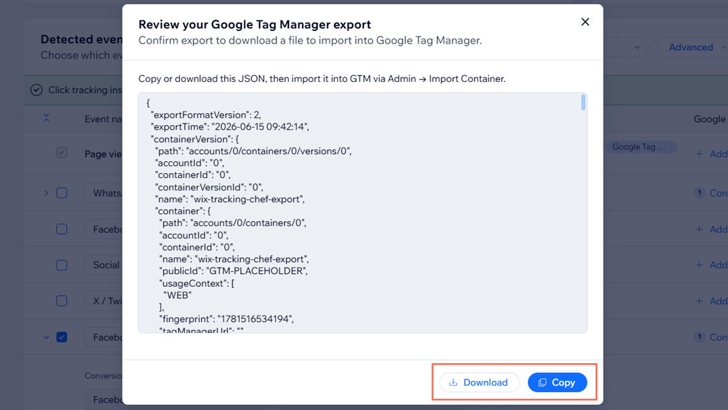Download the GTM export JSON file
728x410 pixels.
[480, 383]
